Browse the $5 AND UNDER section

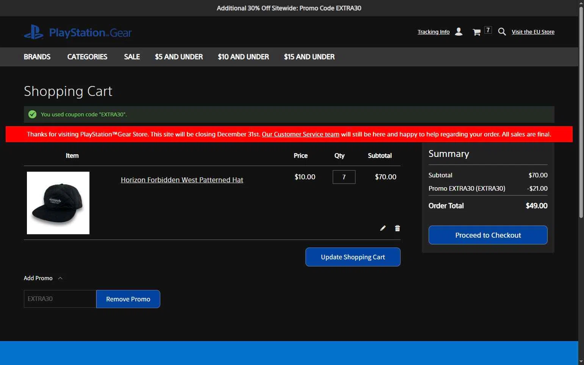pos(179,57)
